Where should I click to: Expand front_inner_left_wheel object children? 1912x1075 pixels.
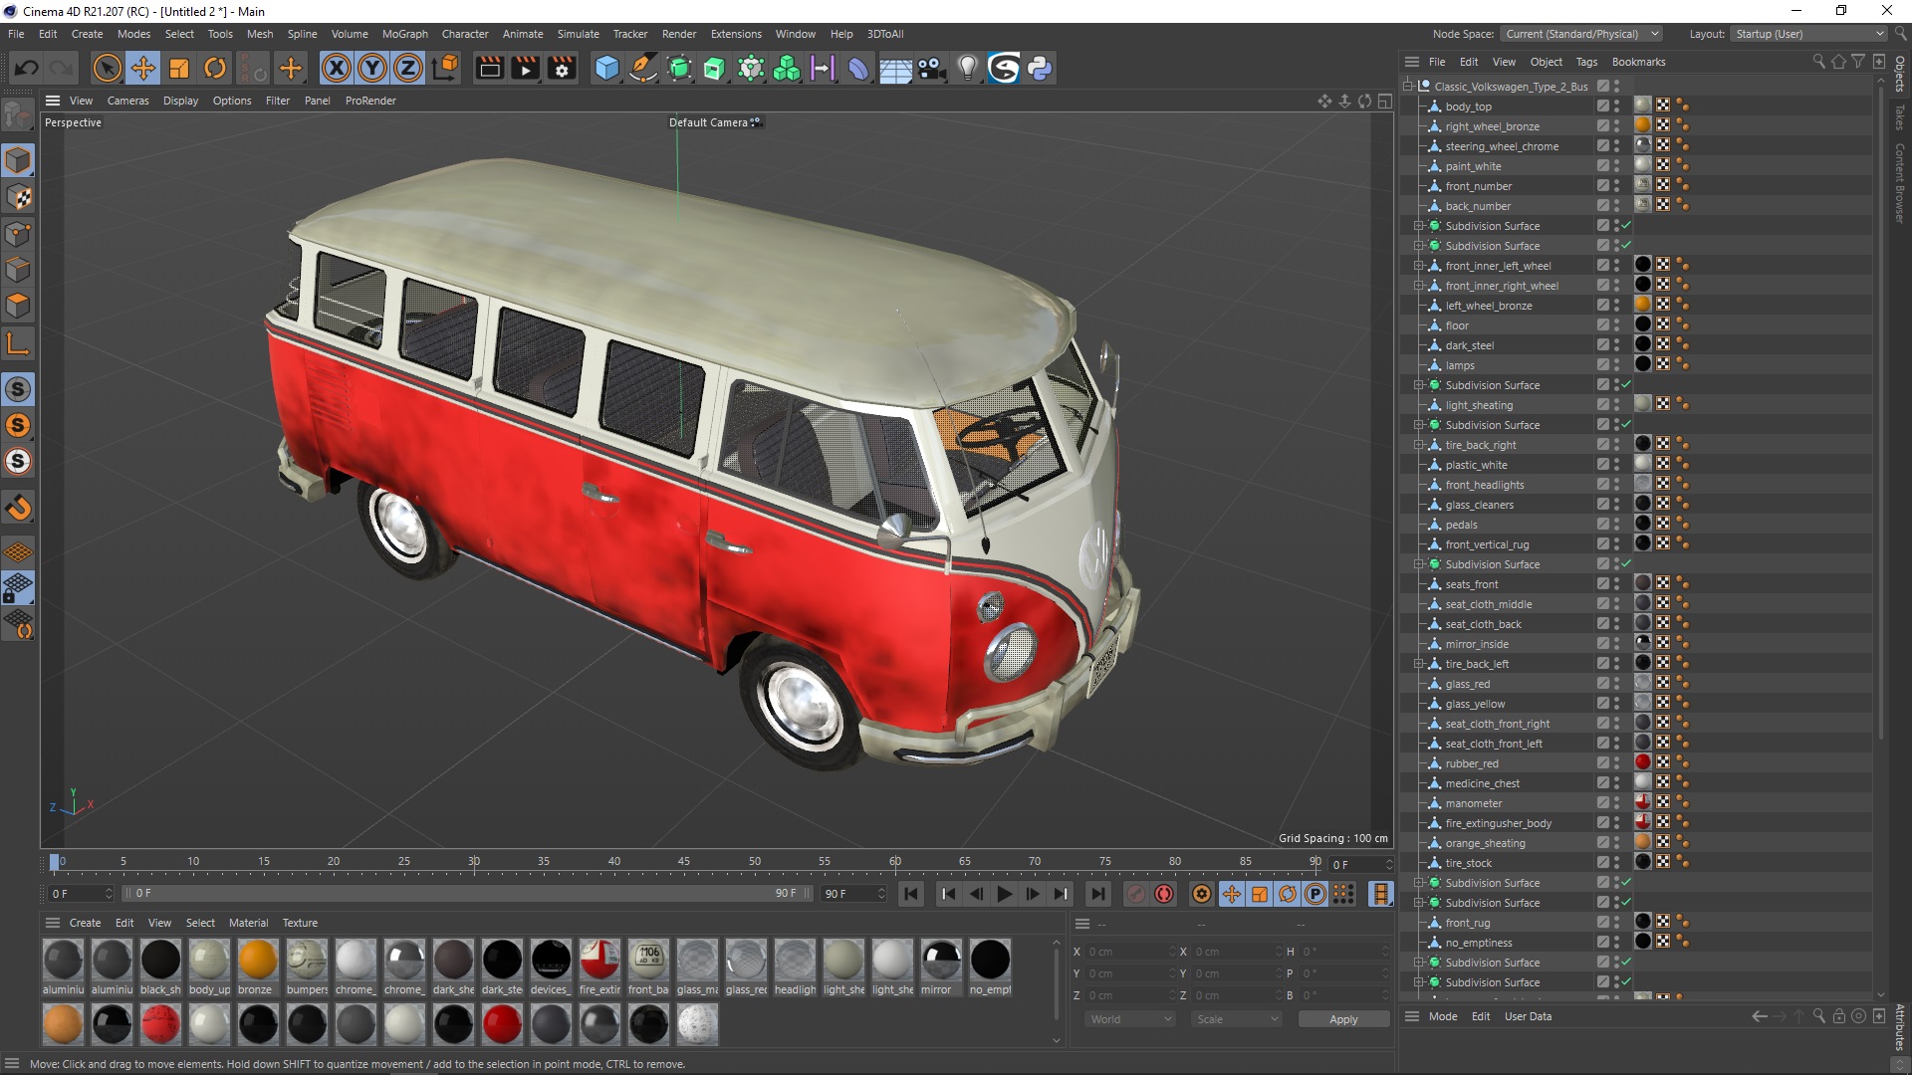(x=1419, y=266)
